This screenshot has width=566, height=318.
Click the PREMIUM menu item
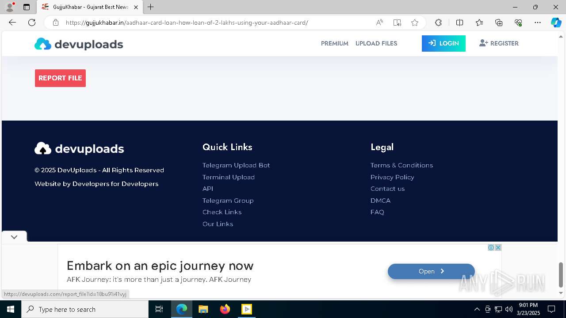pos(335,43)
